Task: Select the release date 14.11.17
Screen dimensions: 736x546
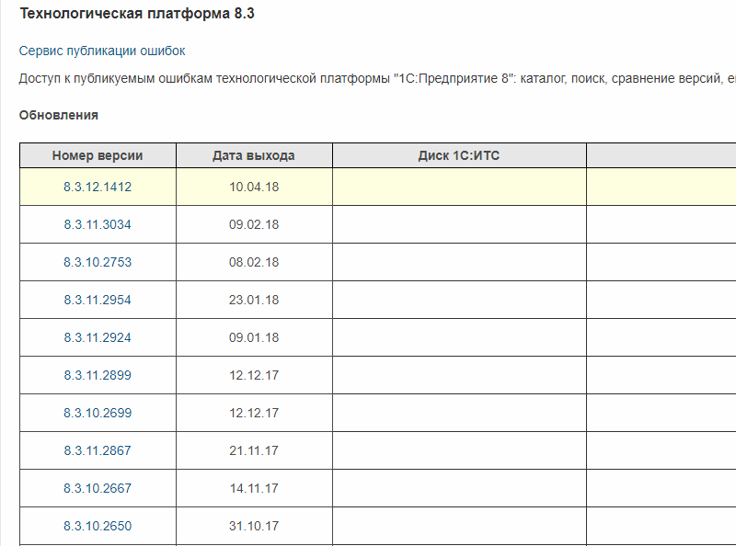Action: coord(254,488)
